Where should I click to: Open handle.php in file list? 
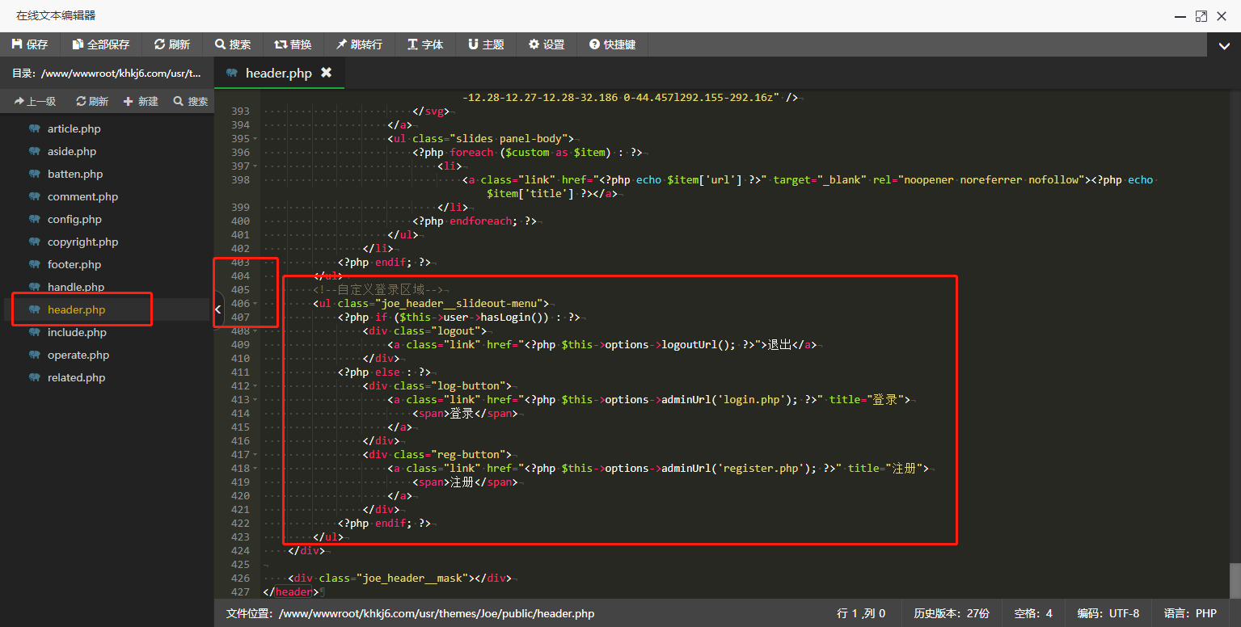pos(76,287)
